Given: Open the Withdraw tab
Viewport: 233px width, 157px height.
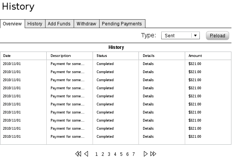Looking at the screenshot, I should [x=86, y=24].
